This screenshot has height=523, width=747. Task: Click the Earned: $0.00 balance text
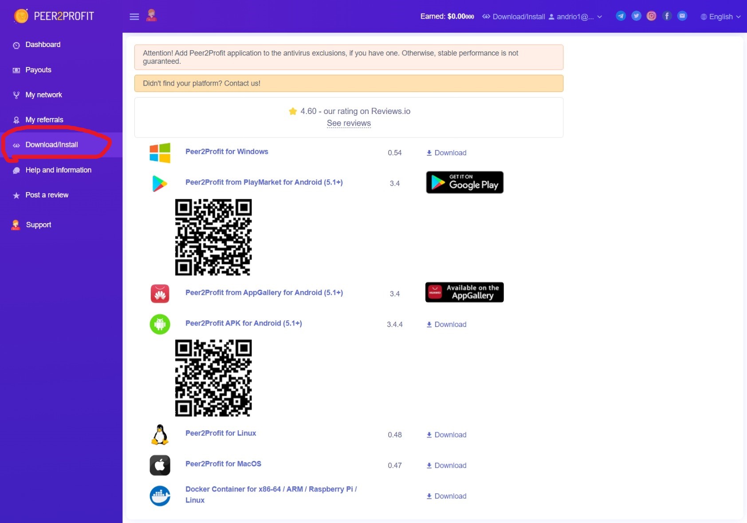pos(447,16)
